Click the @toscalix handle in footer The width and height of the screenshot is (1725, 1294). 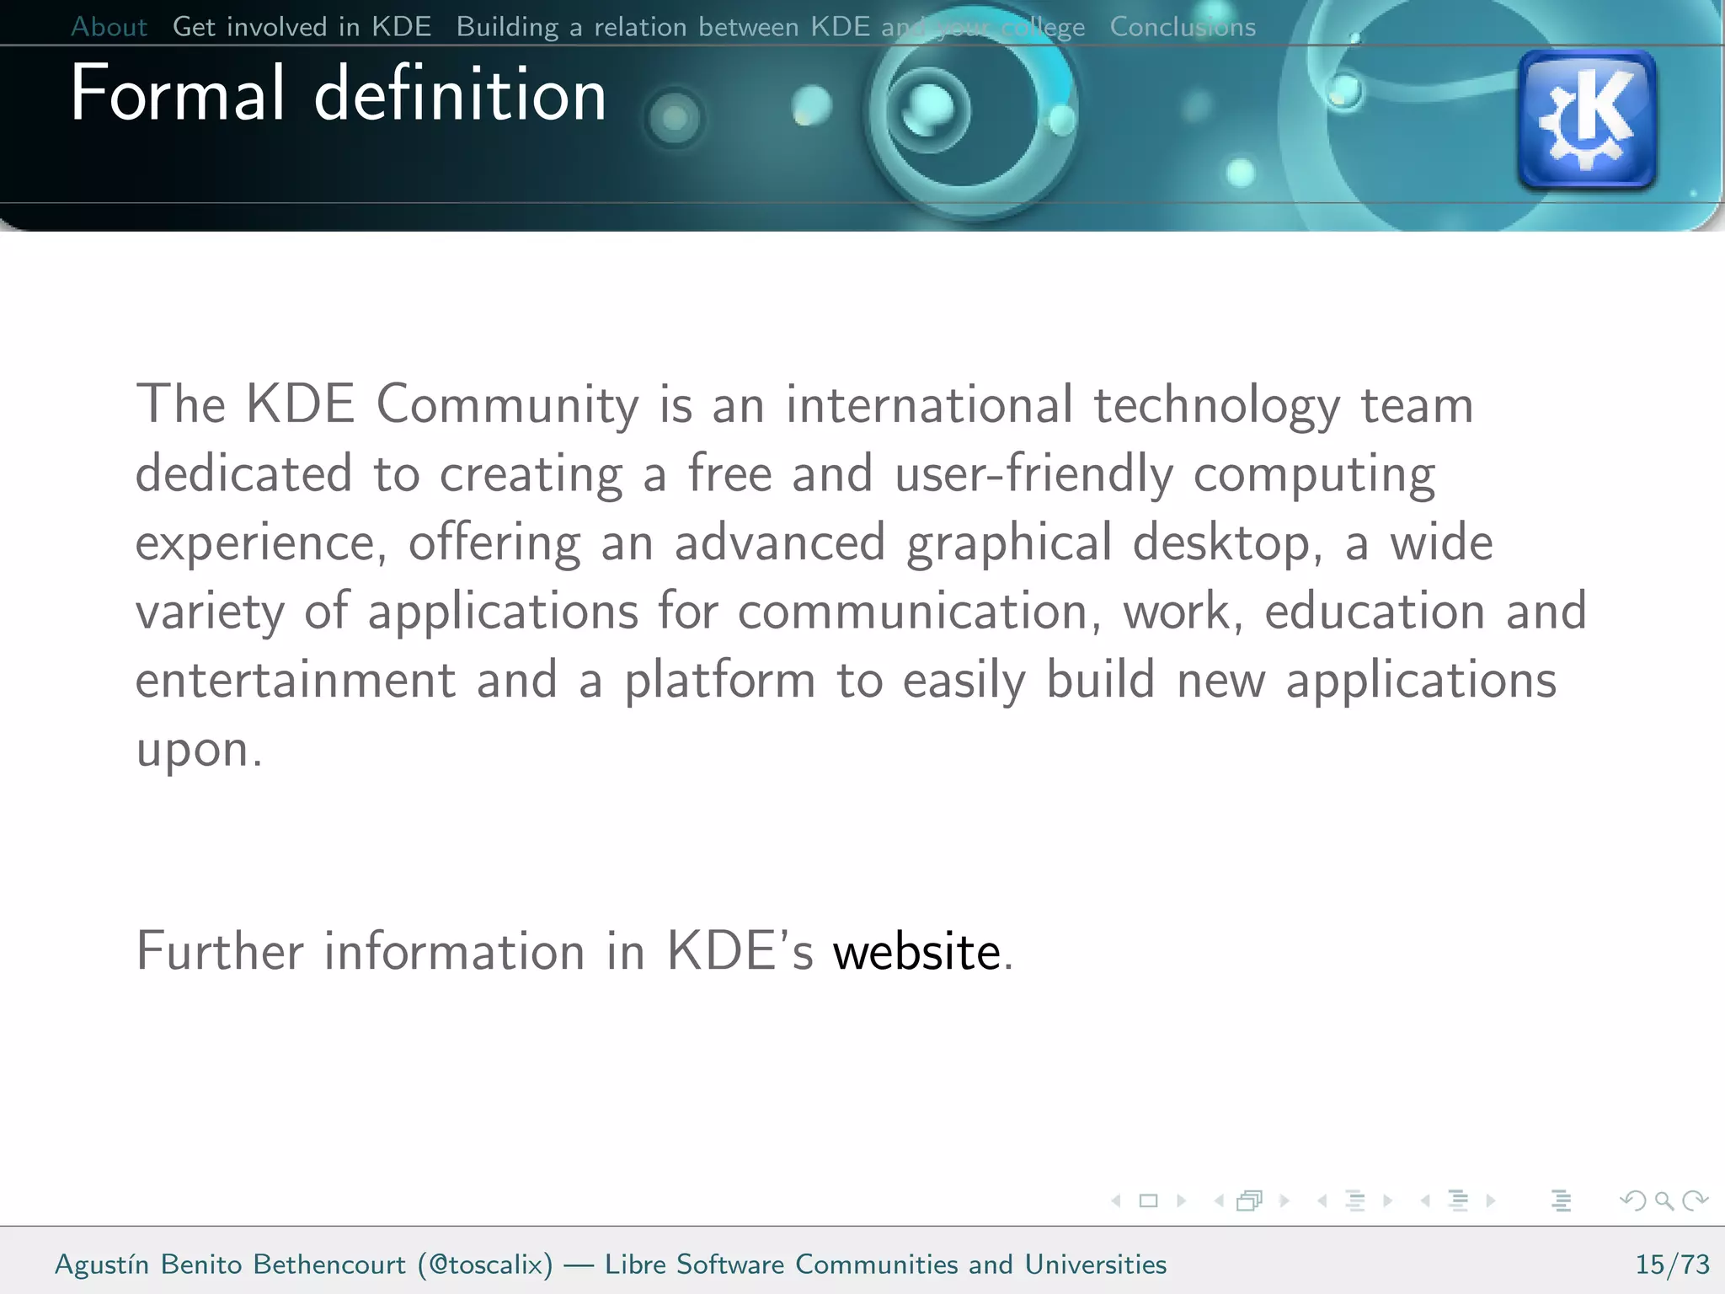coord(485,1265)
